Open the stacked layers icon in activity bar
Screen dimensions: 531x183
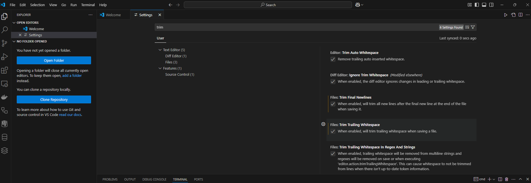pos(5,150)
